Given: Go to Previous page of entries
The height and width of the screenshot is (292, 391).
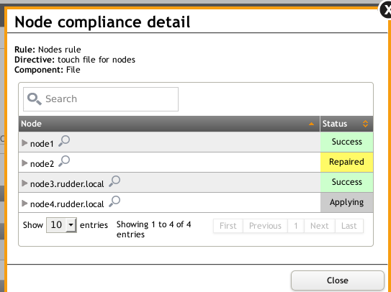Looking at the screenshot, I should (x=265, y=226).
